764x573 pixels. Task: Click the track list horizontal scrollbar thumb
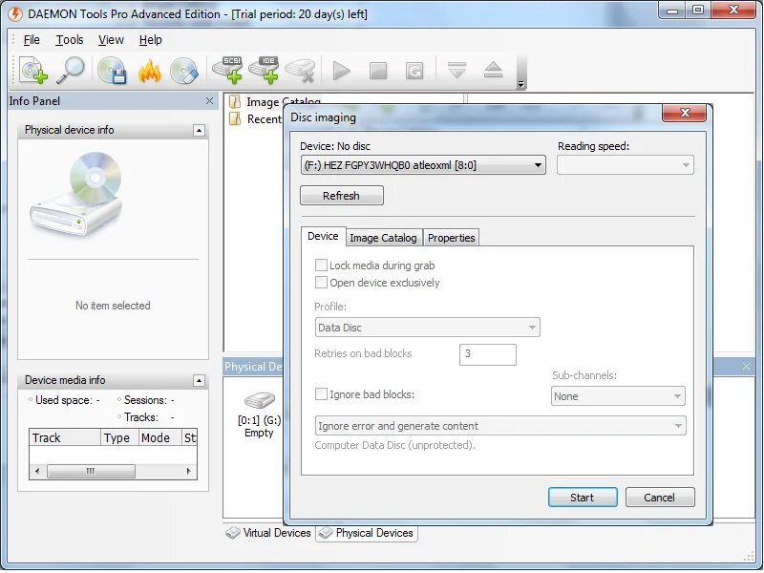(x=91, y=471)
